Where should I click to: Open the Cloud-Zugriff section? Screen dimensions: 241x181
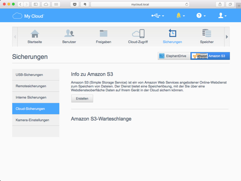point(138,37)
